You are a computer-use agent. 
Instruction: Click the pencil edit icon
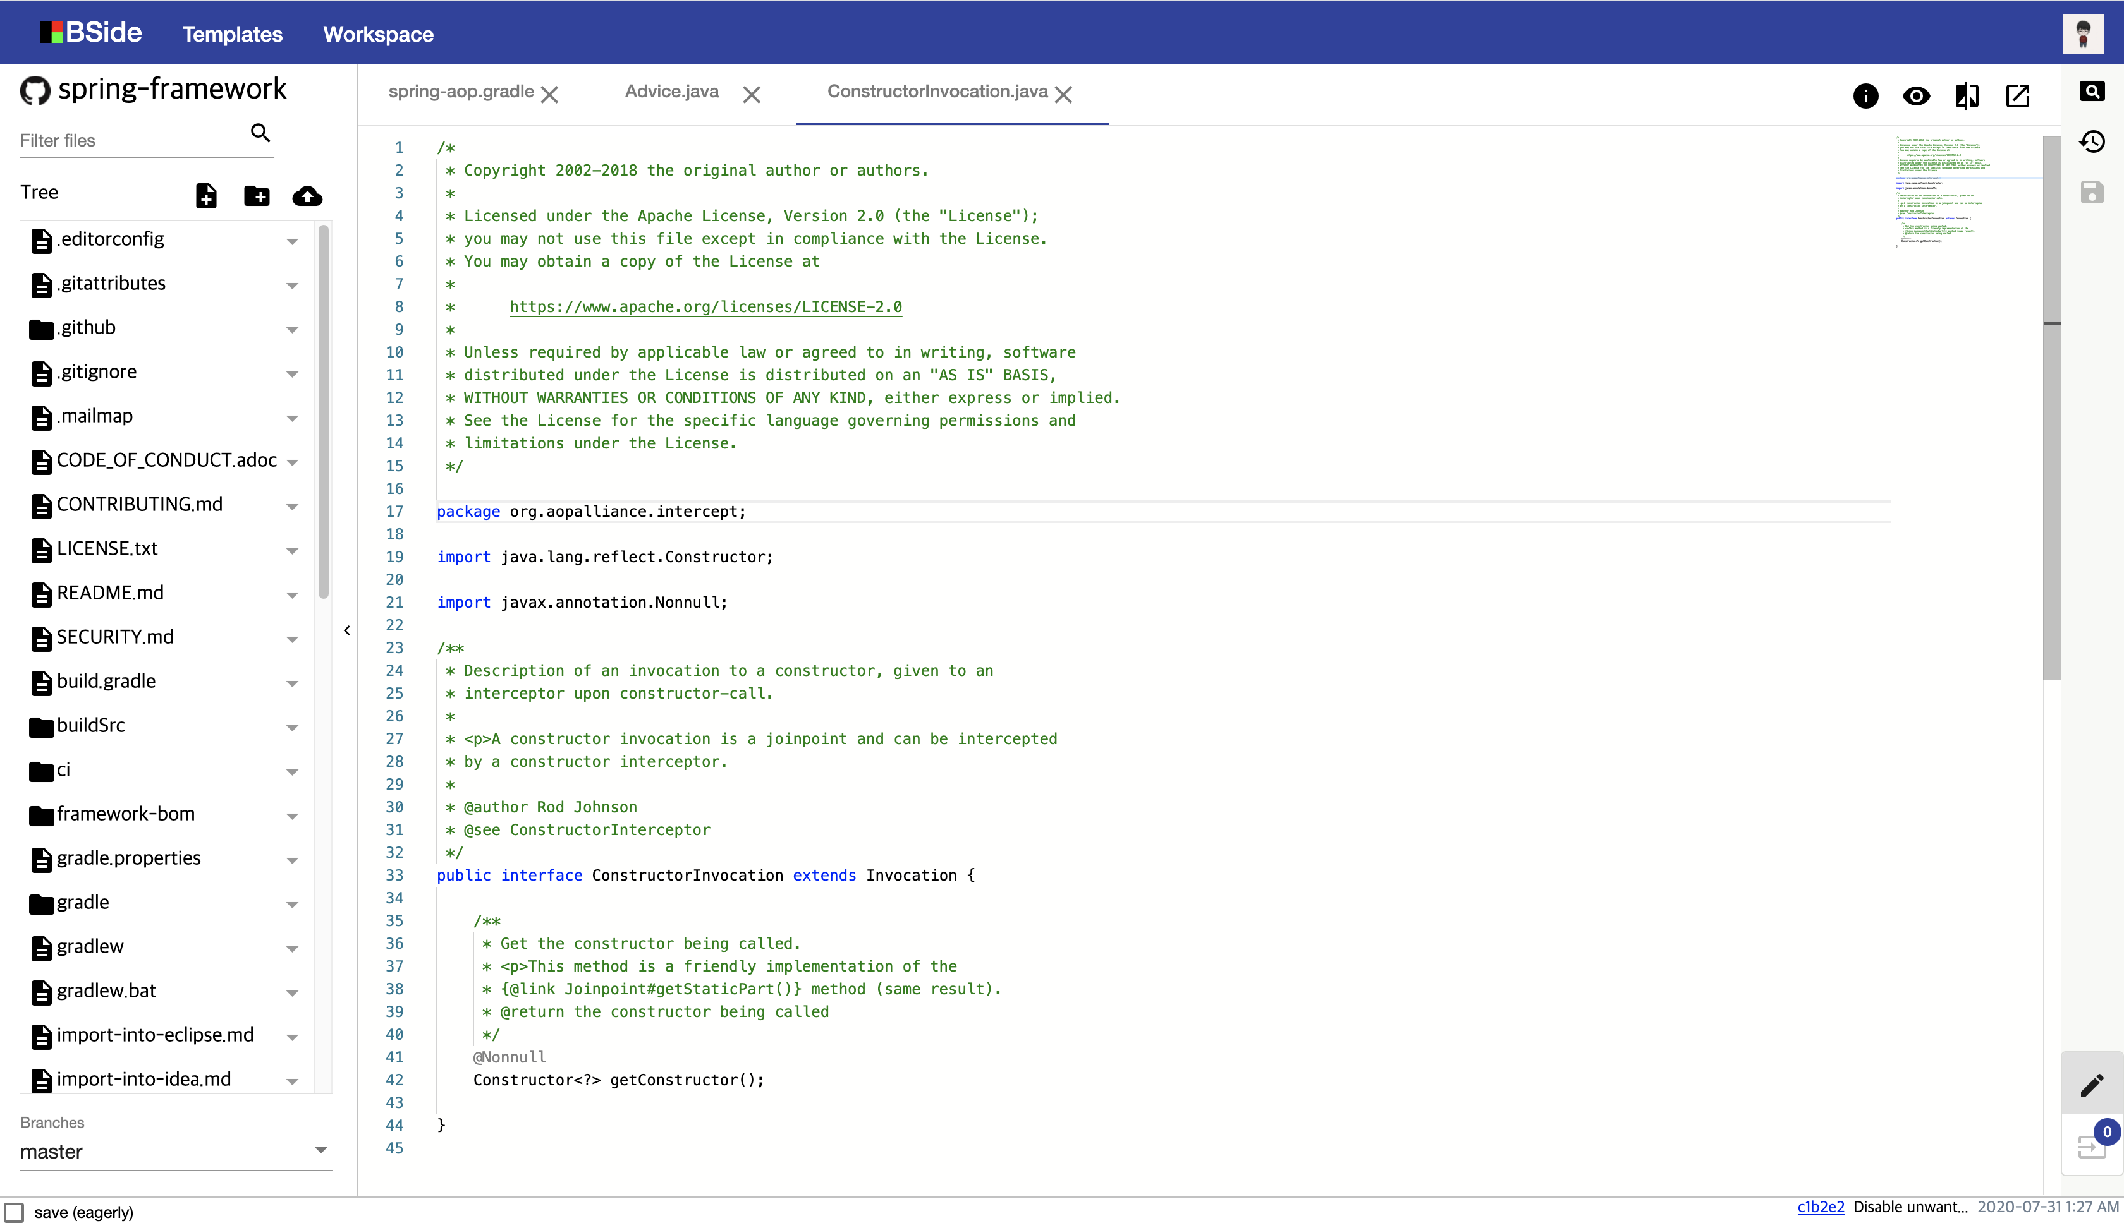point(2092,1085)
